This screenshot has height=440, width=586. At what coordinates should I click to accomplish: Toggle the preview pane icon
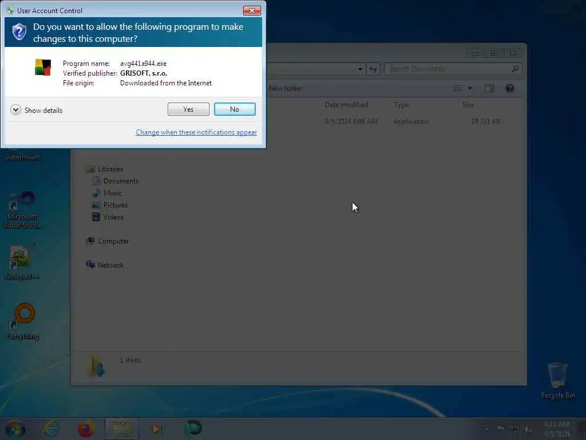coord(489,88)
